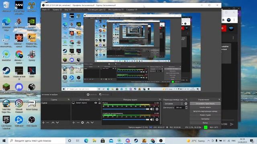
Task: Open the Edit menu in OBS
Action: click(57, 10)
